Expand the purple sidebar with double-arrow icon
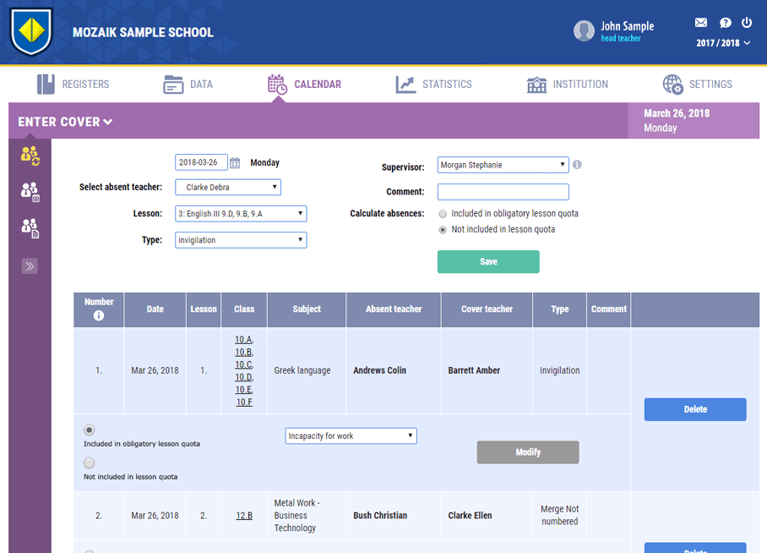 (30, 266)
